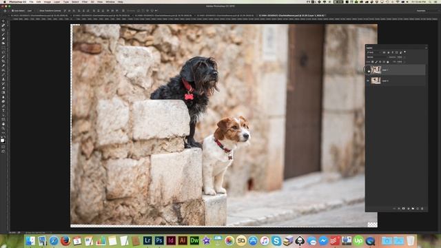The width and height of the screenshot is (441, 248).
Task: Click the Layer 0 thumbnail
Action: coord(376,81)
